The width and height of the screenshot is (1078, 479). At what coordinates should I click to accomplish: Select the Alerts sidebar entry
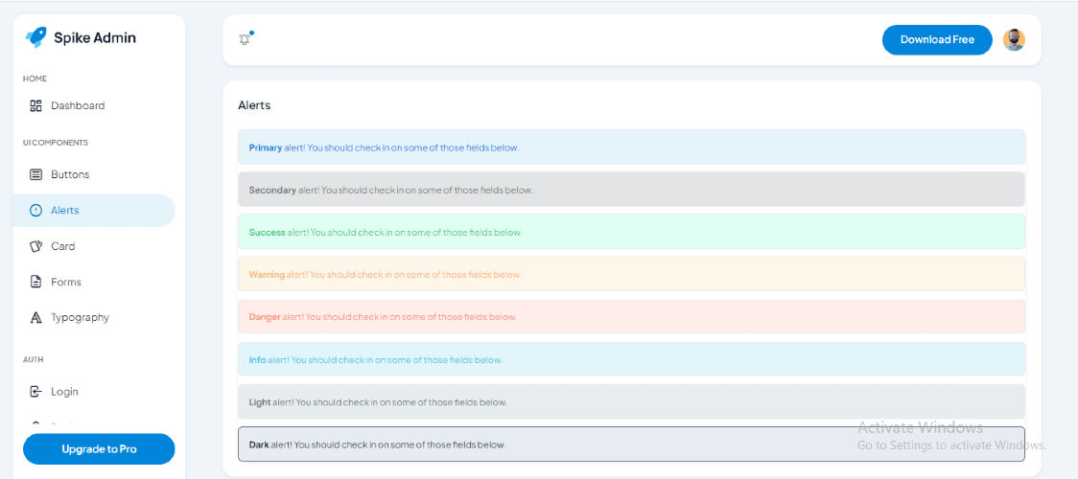[x=93, y=210]
